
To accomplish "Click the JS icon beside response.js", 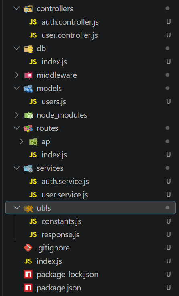I will point(33,235).
